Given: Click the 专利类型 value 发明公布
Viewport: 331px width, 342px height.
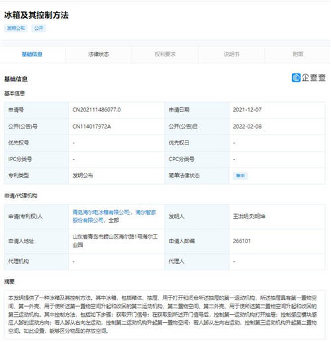Looking at the screenshot, I should 83,176.
